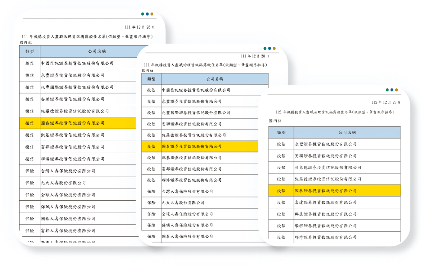Screen dimensions: 433x271
Task: Click the green dot on the left card
Action: click(143, 14)
